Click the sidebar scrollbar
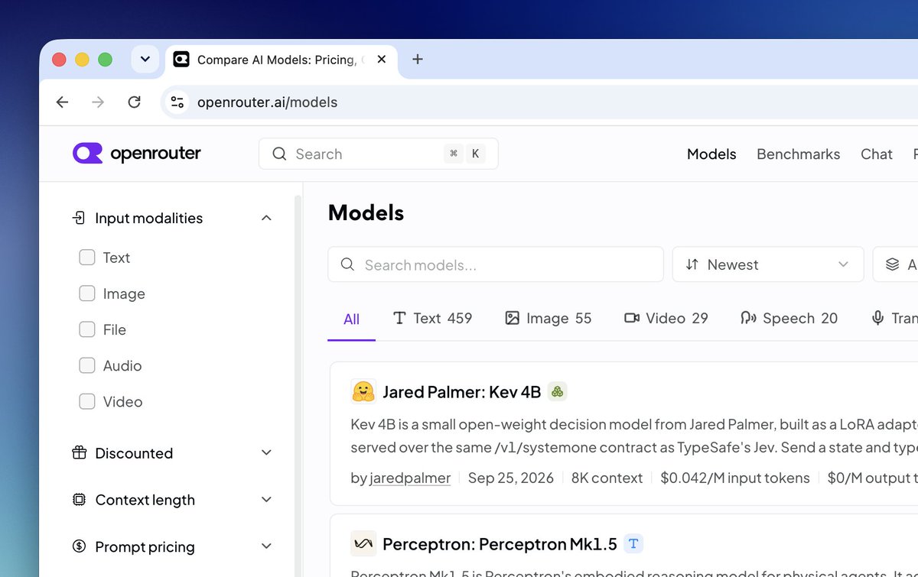Screen dimensions: 918x577 point(298,386)
